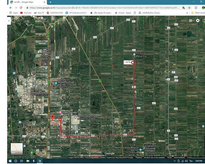This screenshot has width=205, height=164.
Task: Open the SANOOK.COM bookmark
Action: click(55, 13)
